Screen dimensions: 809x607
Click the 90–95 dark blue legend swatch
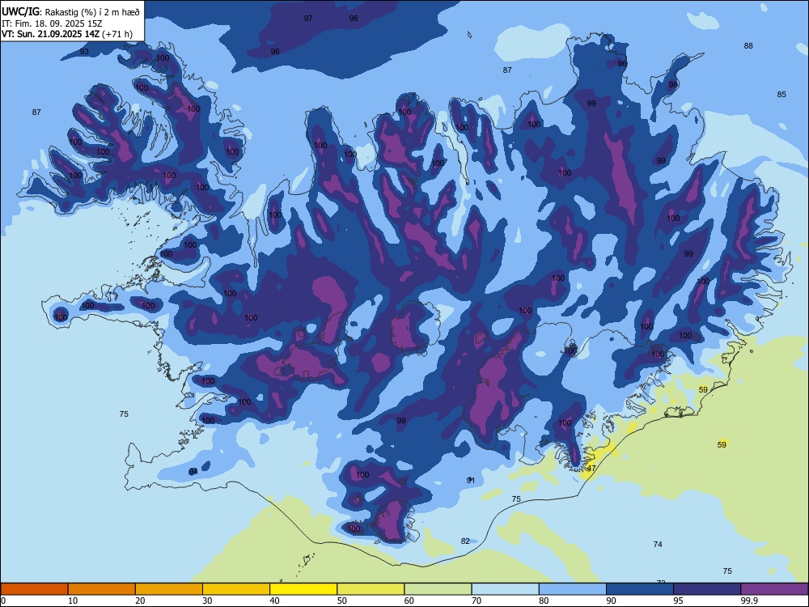pos(640,589)
